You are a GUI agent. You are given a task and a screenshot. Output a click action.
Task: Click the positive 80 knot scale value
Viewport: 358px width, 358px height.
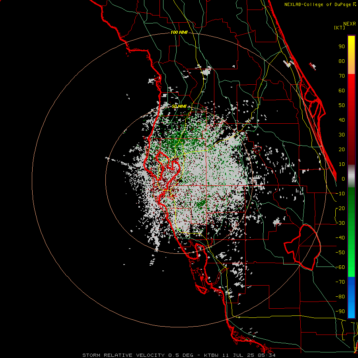point(342,61)
